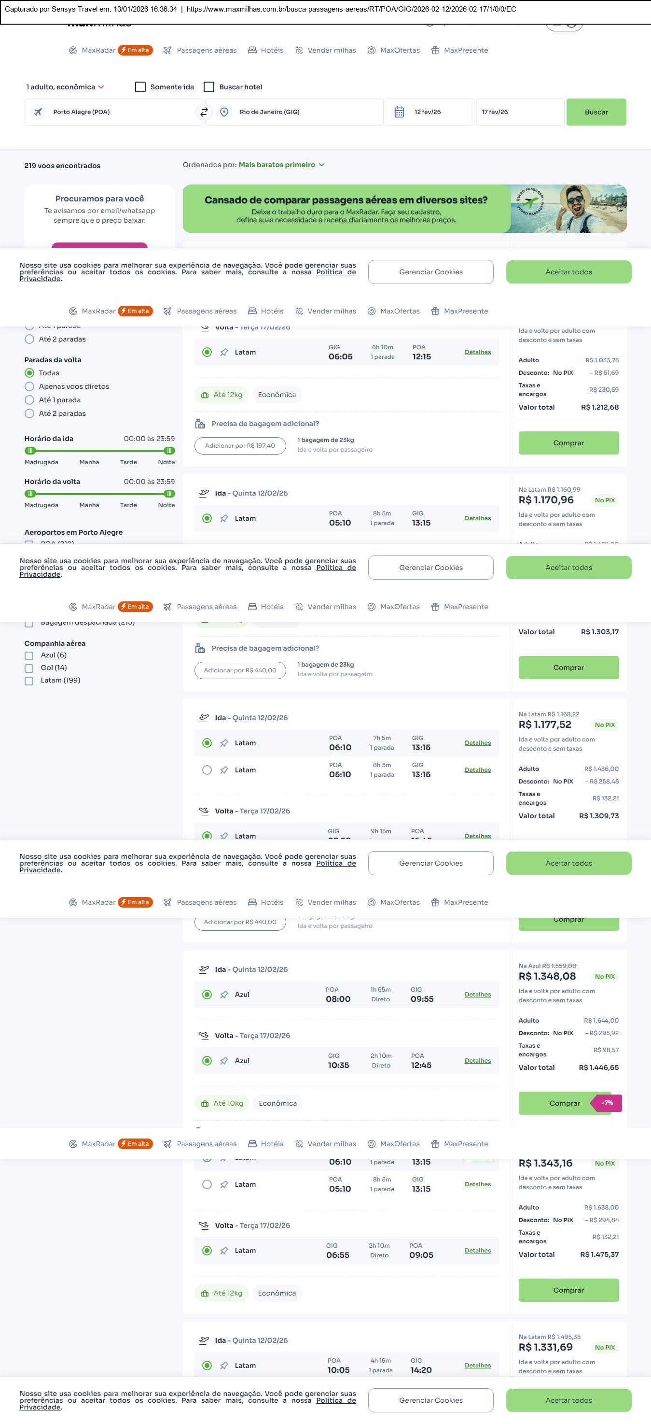651x1424 pixels.
Task: Click the left handle of Horário da ida slider
Action: click(x=30, y=451)
